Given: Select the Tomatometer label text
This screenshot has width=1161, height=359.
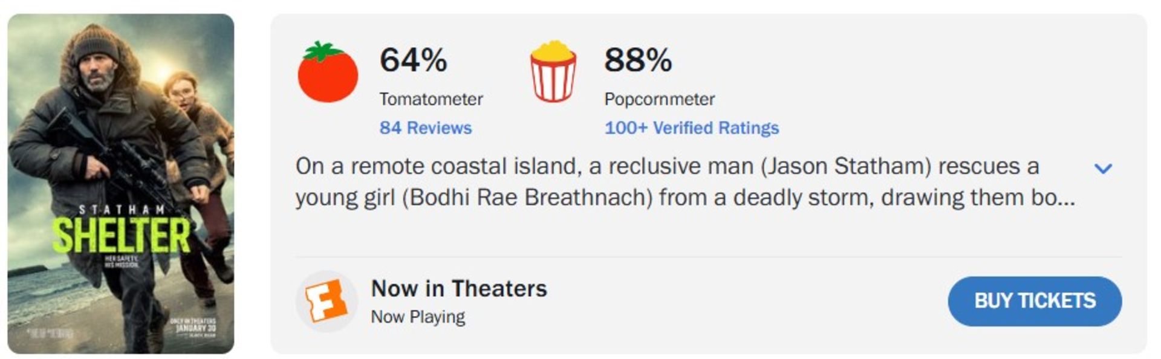Looking at the screenshot, I should tap(431, 99).
